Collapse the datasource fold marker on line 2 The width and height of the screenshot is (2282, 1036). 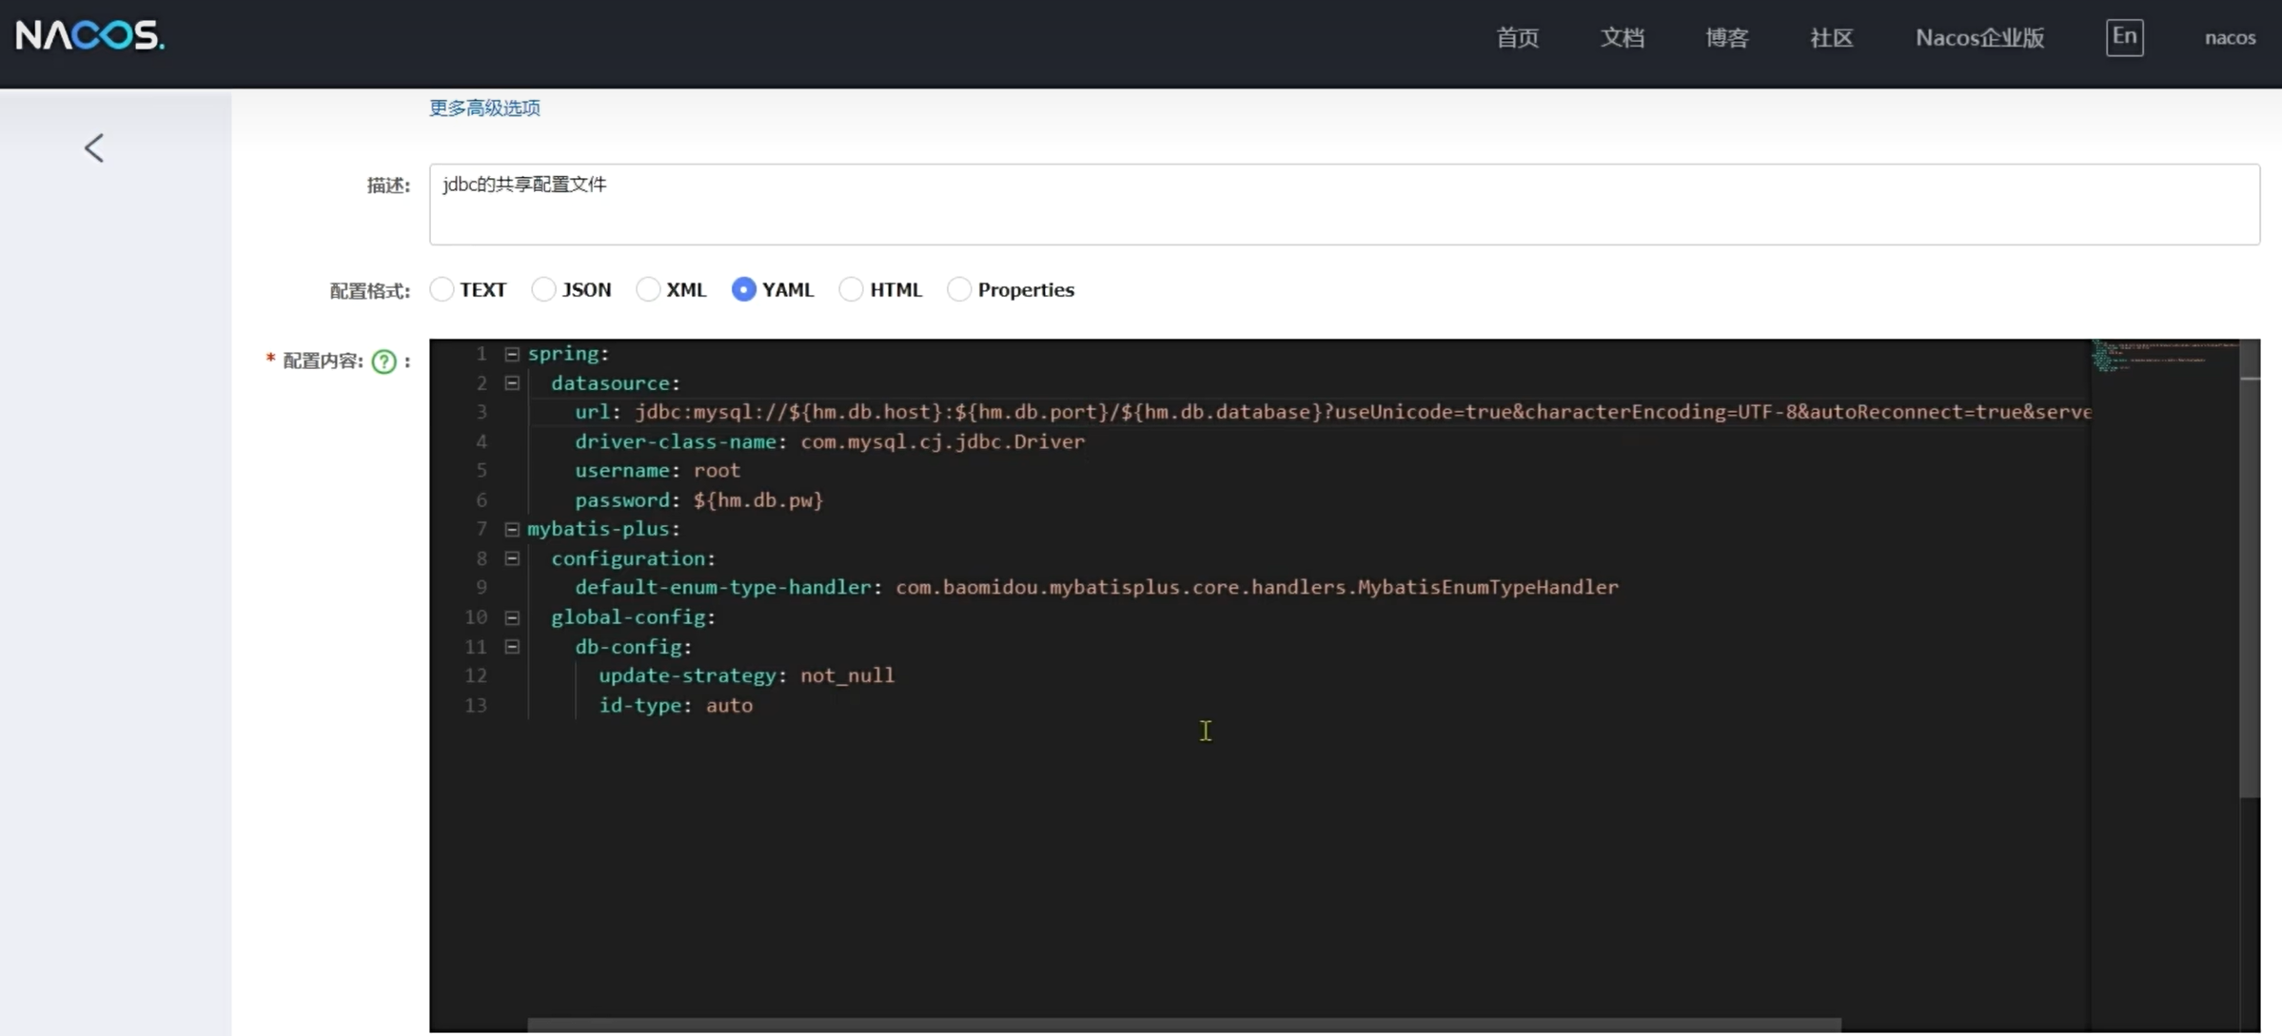pos(512,383)
